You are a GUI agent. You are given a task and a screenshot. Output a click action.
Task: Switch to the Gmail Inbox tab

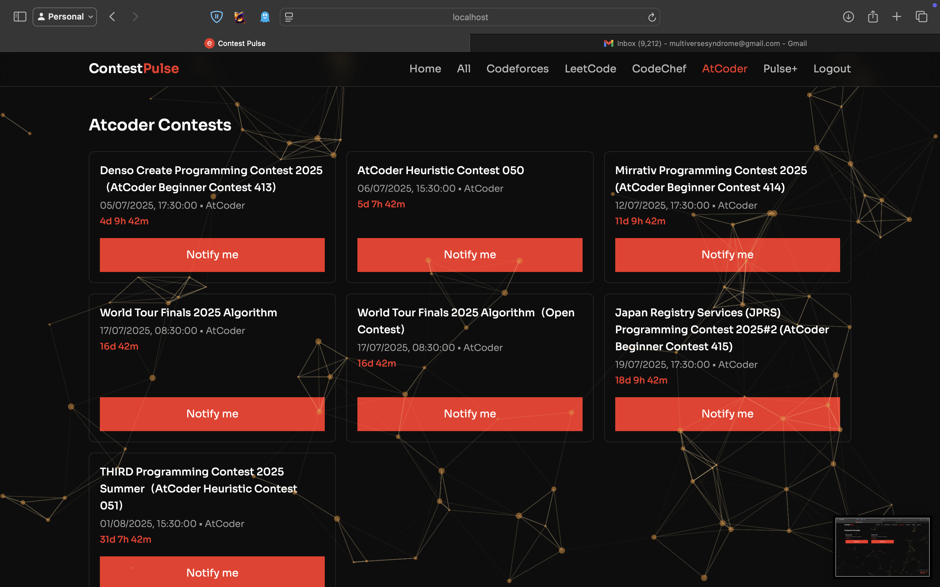[705, 43]
